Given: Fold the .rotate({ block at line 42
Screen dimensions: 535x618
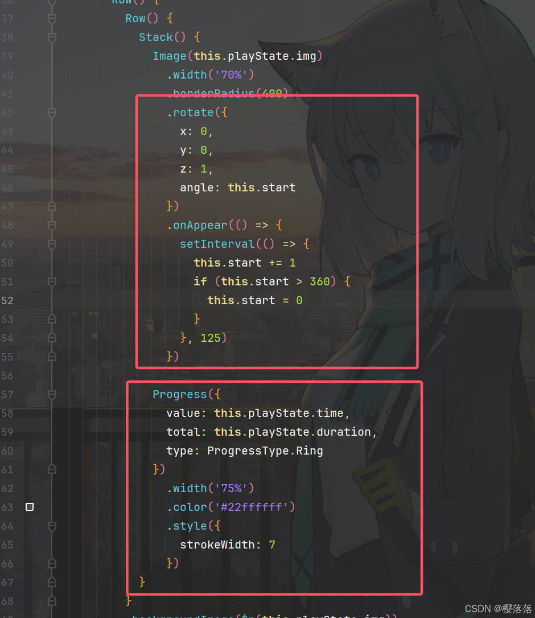Looking at the screenshot, I should point(52,113).
